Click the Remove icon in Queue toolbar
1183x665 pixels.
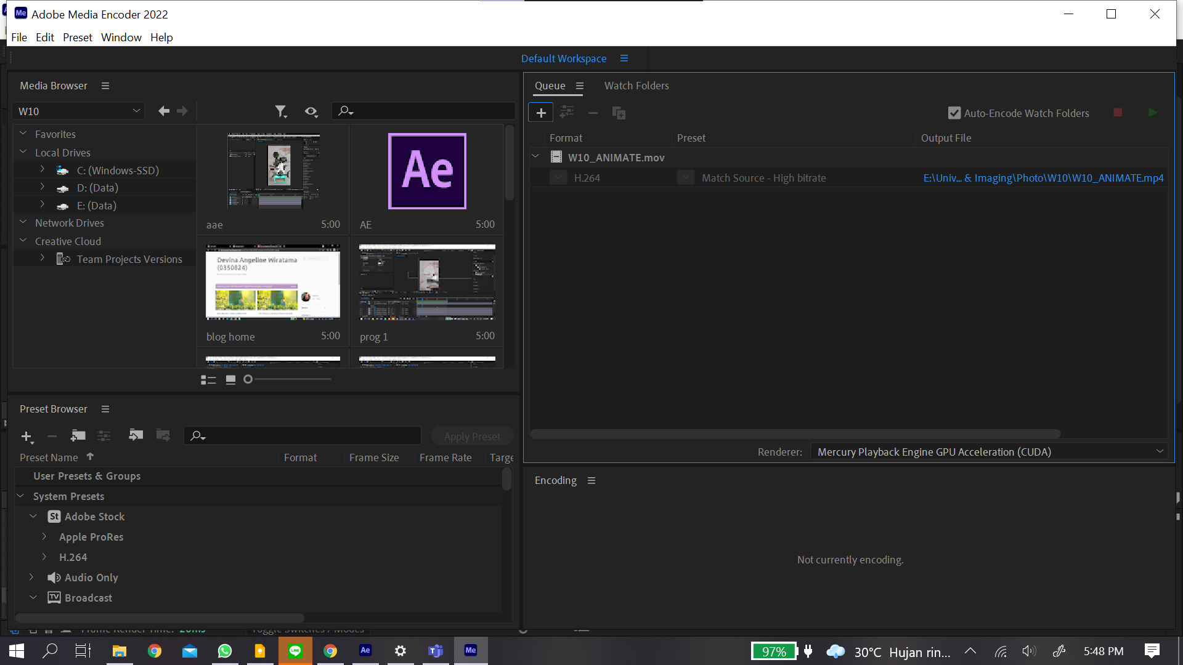(593, 113)
